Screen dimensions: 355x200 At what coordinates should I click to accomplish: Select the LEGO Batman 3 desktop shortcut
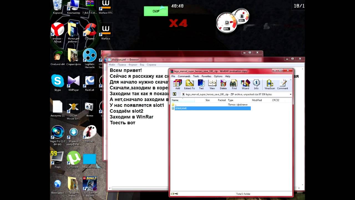pyautogui.click(x=90, y=187)
